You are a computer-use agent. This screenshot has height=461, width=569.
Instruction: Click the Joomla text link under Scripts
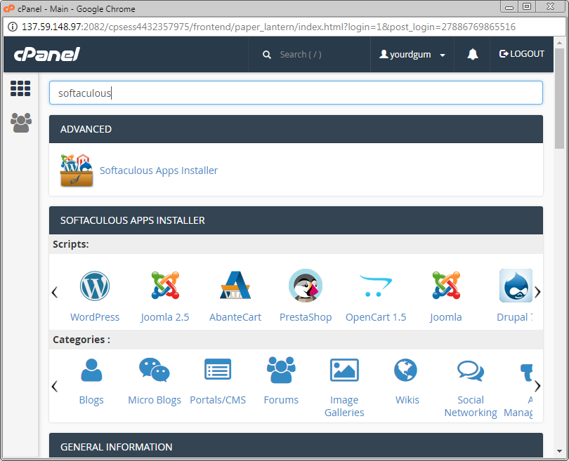click(446, 317)
